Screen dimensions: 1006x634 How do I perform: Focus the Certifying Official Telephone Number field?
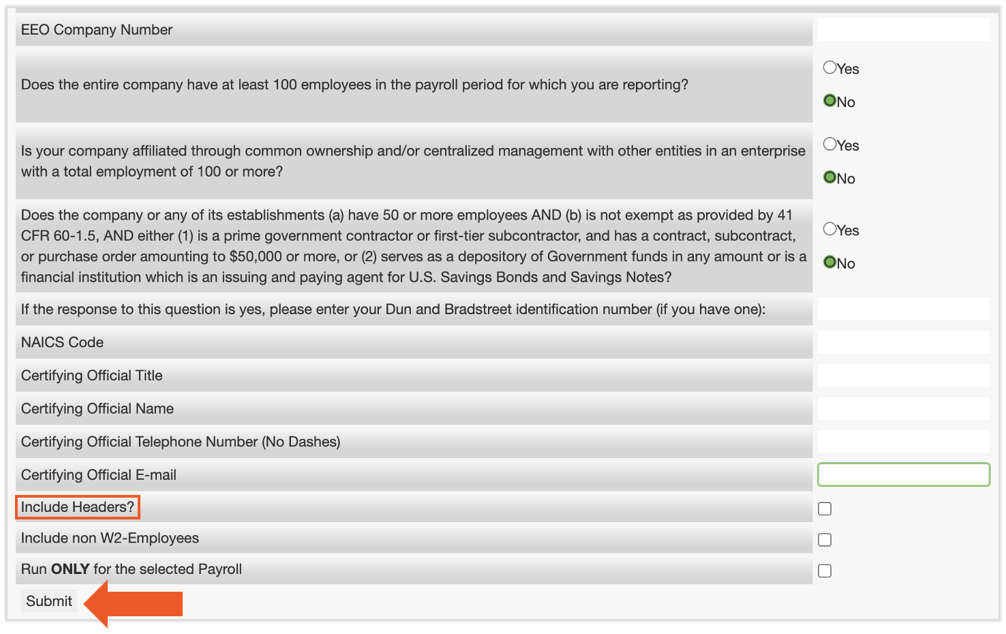[x=903, y=441]
